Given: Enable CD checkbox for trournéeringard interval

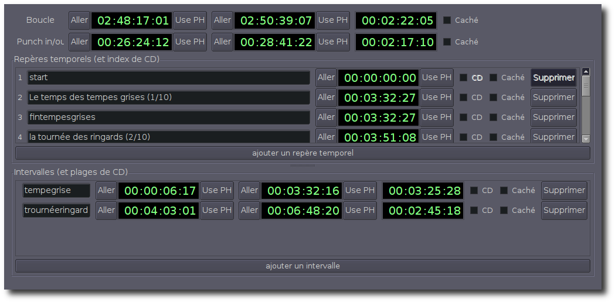Looking at the screenshot, I should (474, 211).
